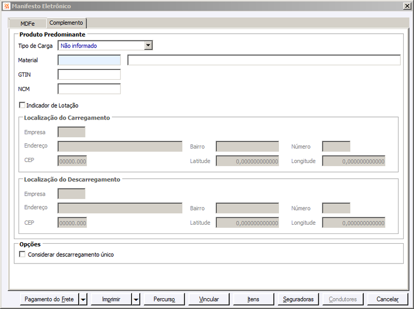
Task: Check Considerar descarregamento único
Action: click(x=22, y=254)
